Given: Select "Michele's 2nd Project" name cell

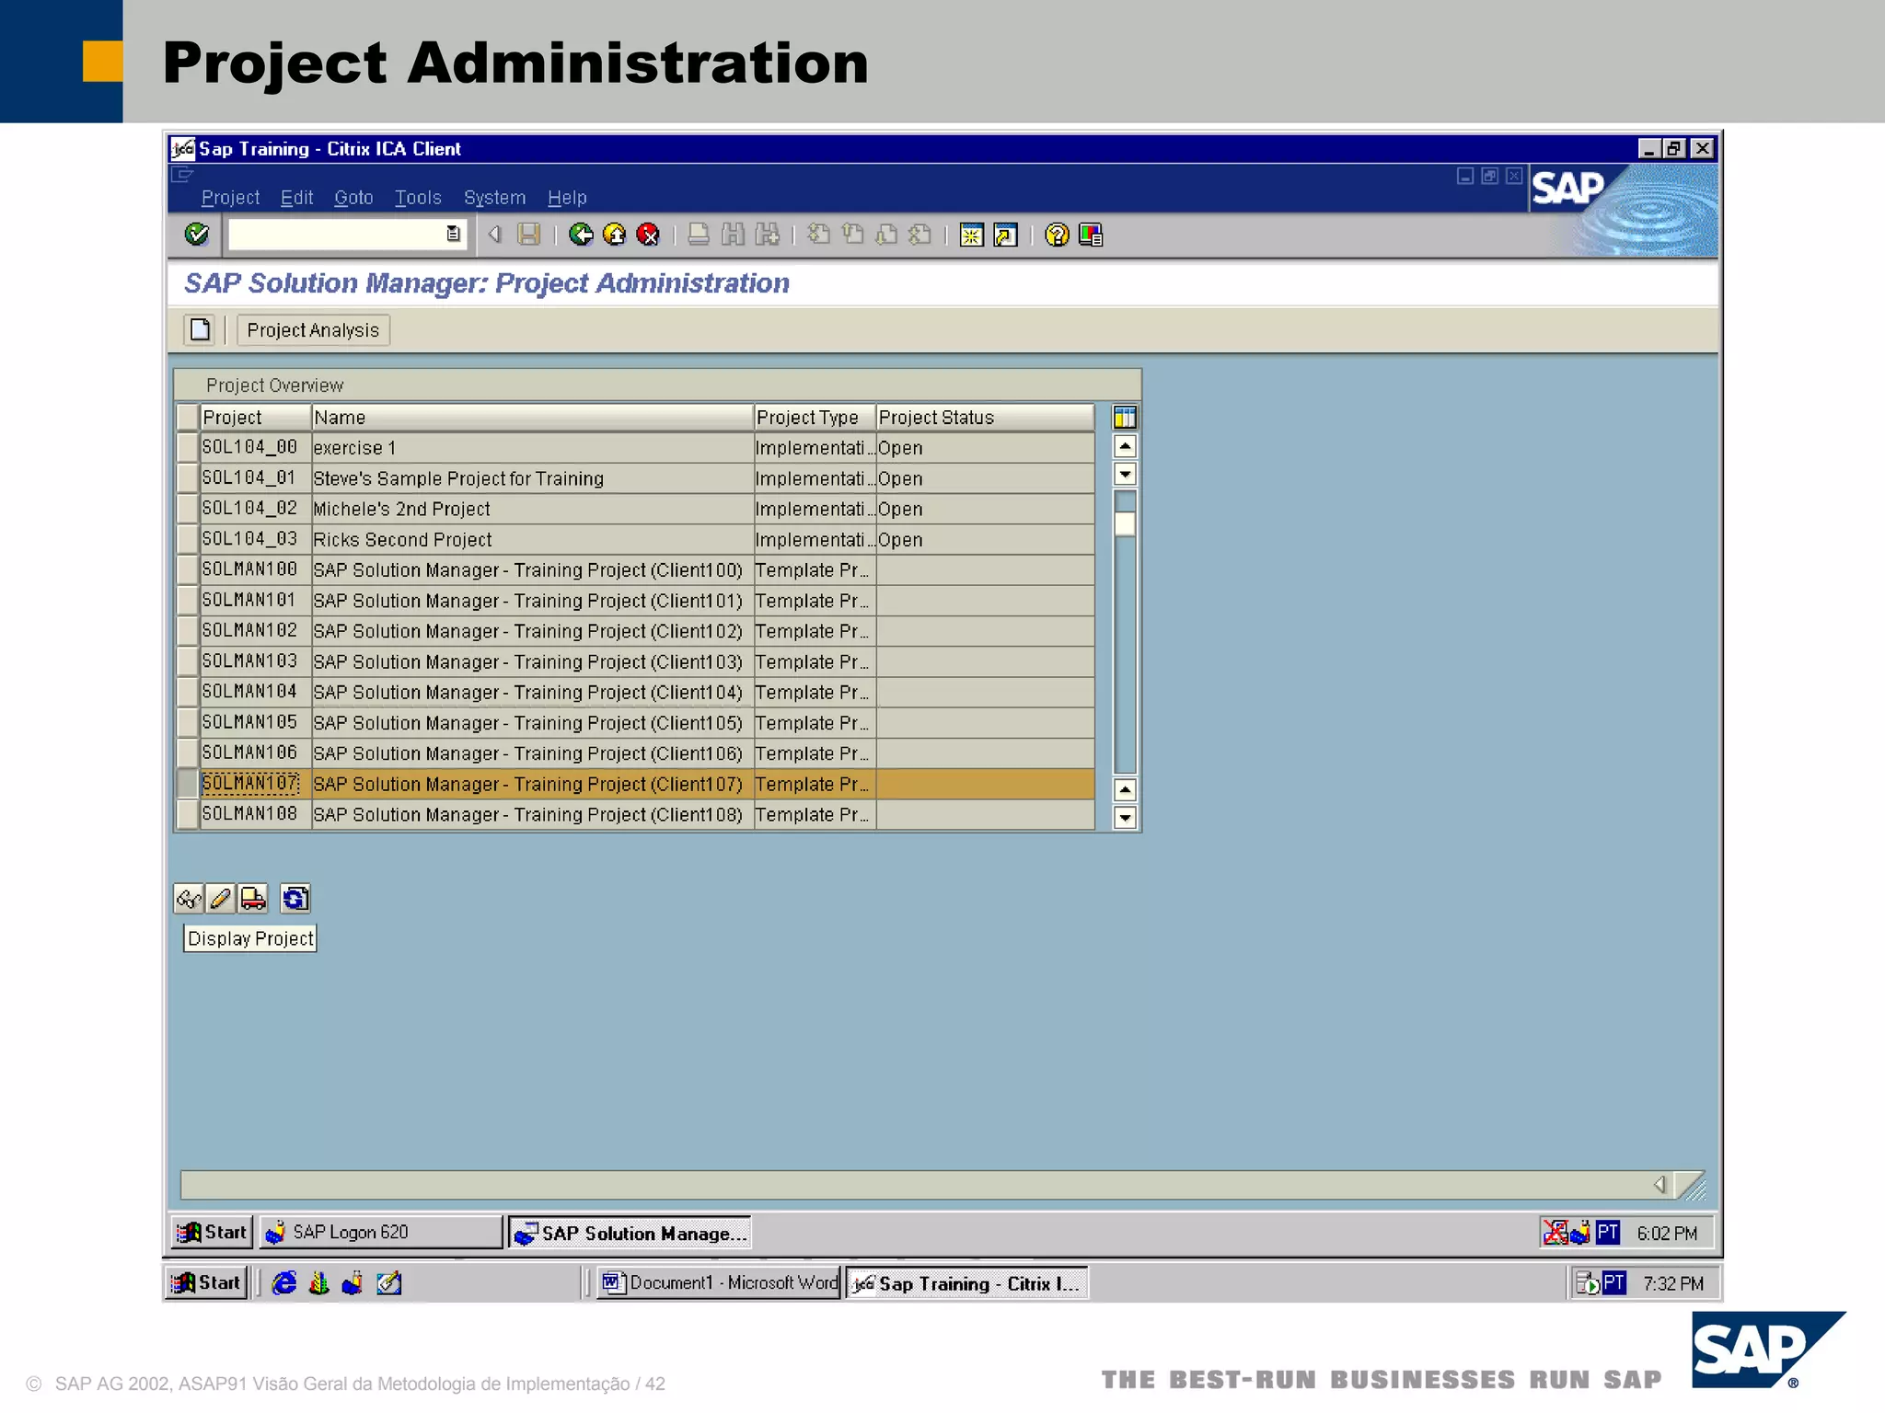Looking at the screenshot, I should click(532, 510).
